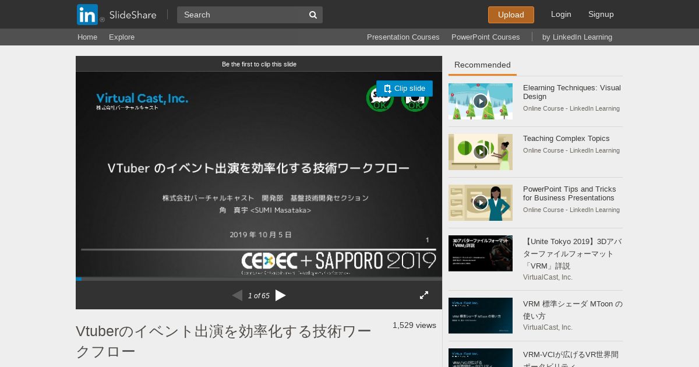Open Teaching Complex Topics title link
699x367 pixels.
566,139
